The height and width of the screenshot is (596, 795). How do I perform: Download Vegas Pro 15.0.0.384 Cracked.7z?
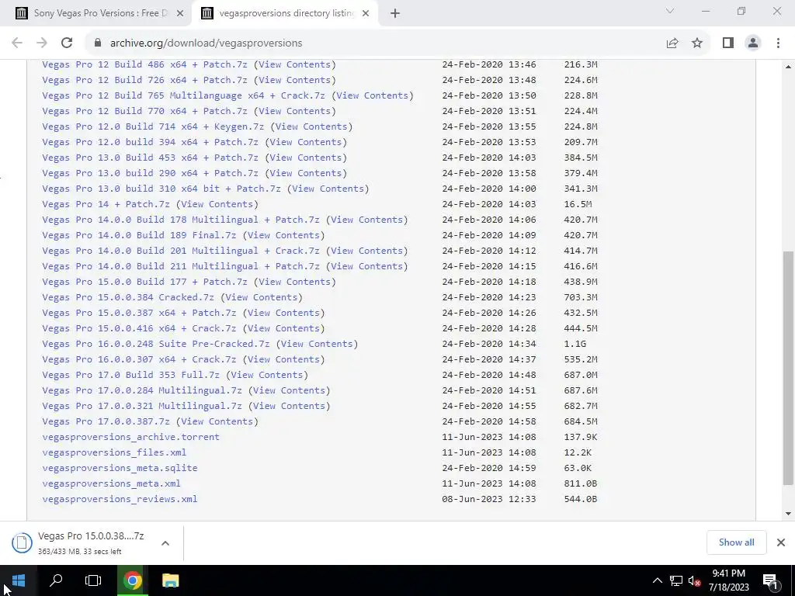128,297
